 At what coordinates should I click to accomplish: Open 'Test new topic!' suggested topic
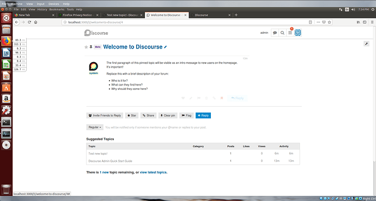pos(98,154)
